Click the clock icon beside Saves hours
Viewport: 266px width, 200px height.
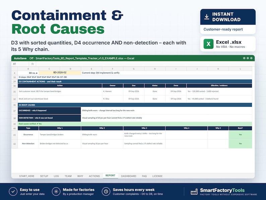(106, 192)
